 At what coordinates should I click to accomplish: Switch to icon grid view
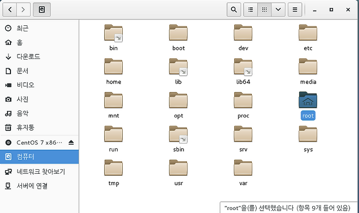(x=264, y=9)
